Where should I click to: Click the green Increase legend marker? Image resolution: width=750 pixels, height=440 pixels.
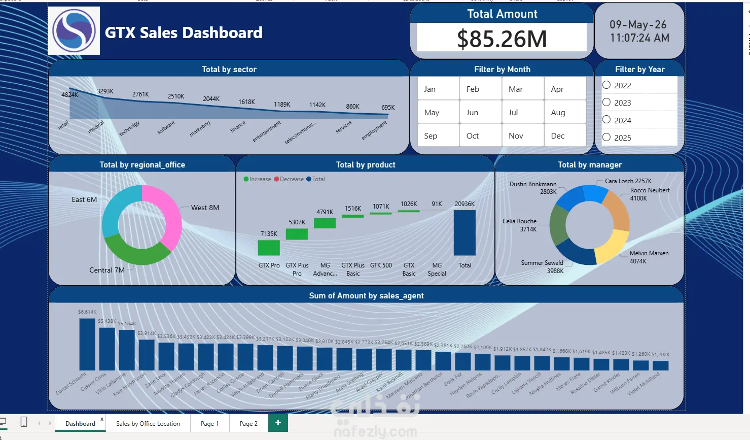[246, 179]
